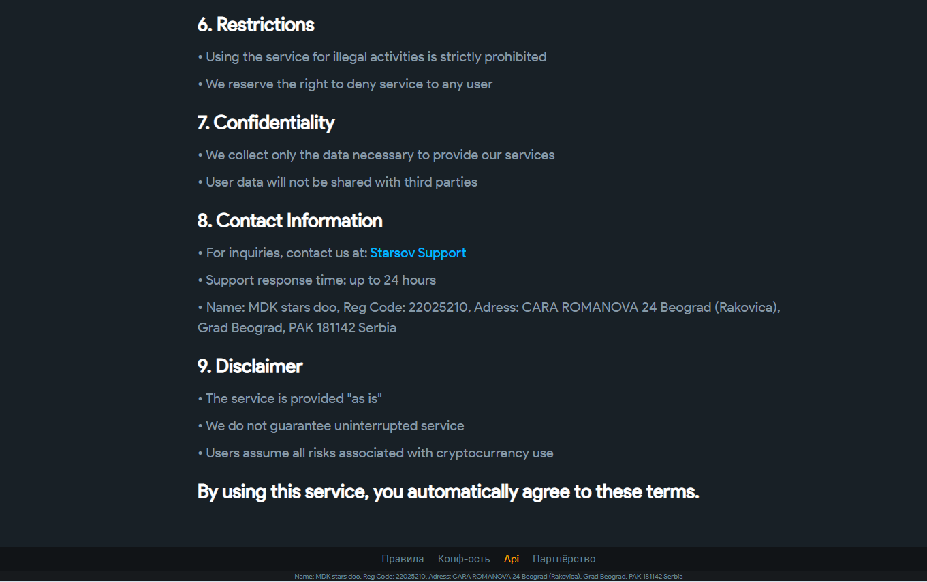Image resolution: width=927 pixels, height=582 pixels.
Task: Click the illegal activities prohibited bullet
Action: pos(372,57)
